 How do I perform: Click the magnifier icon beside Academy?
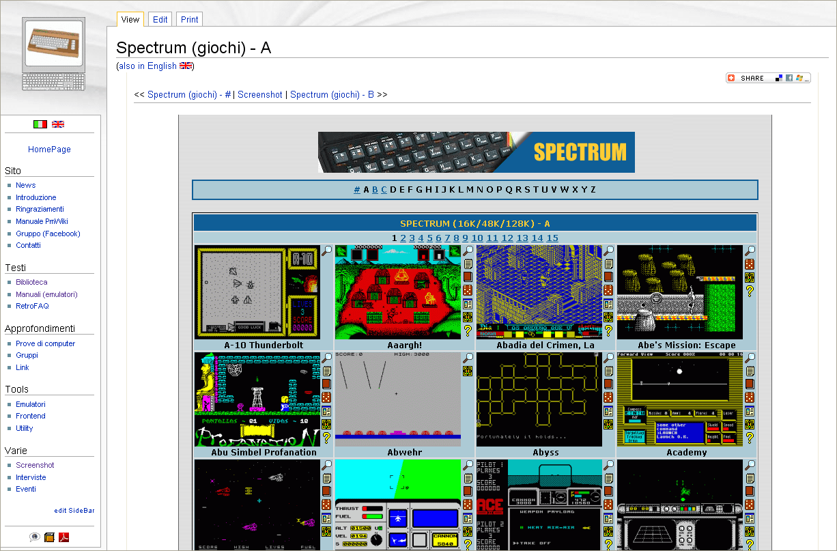pos(750,358)
